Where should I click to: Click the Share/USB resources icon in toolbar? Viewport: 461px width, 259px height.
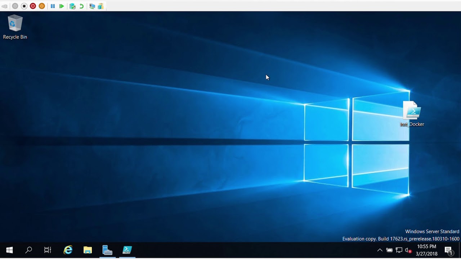(101, 6)
